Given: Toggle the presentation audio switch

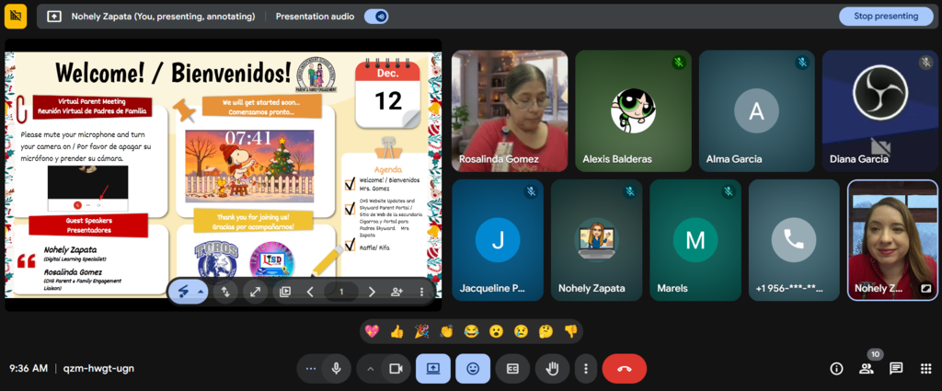Looking at the screenshot, I should (x=375, y=16).
